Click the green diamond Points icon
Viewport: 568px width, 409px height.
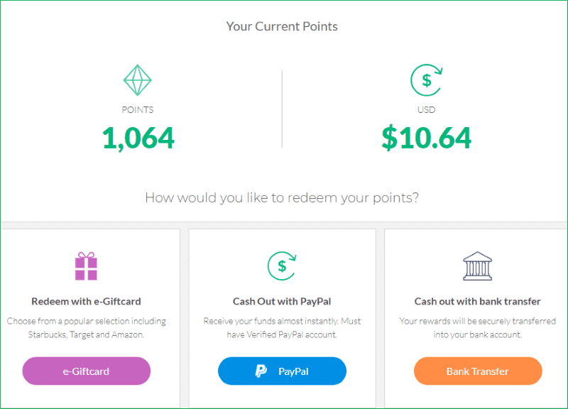pyautogui.click(x=138, y=80)
